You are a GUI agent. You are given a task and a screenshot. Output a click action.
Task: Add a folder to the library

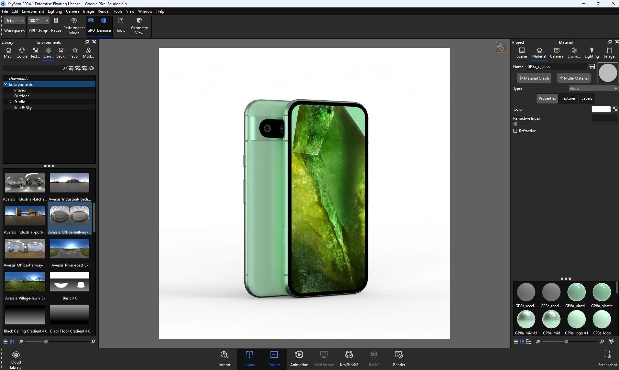click(x=71, y=68)
